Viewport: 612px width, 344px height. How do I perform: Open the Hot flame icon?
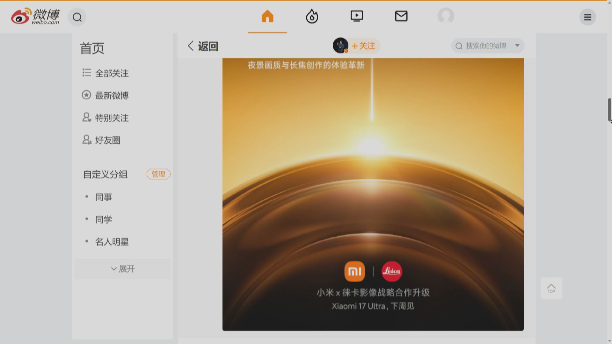312,16
